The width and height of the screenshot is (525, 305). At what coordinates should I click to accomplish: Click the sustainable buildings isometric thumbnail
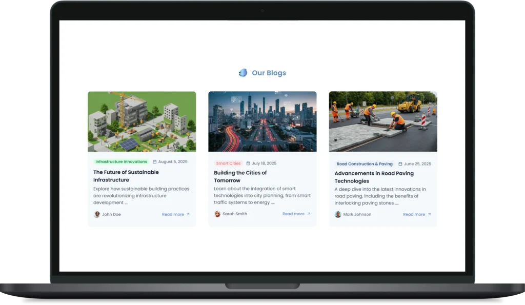tap(142, 121)
